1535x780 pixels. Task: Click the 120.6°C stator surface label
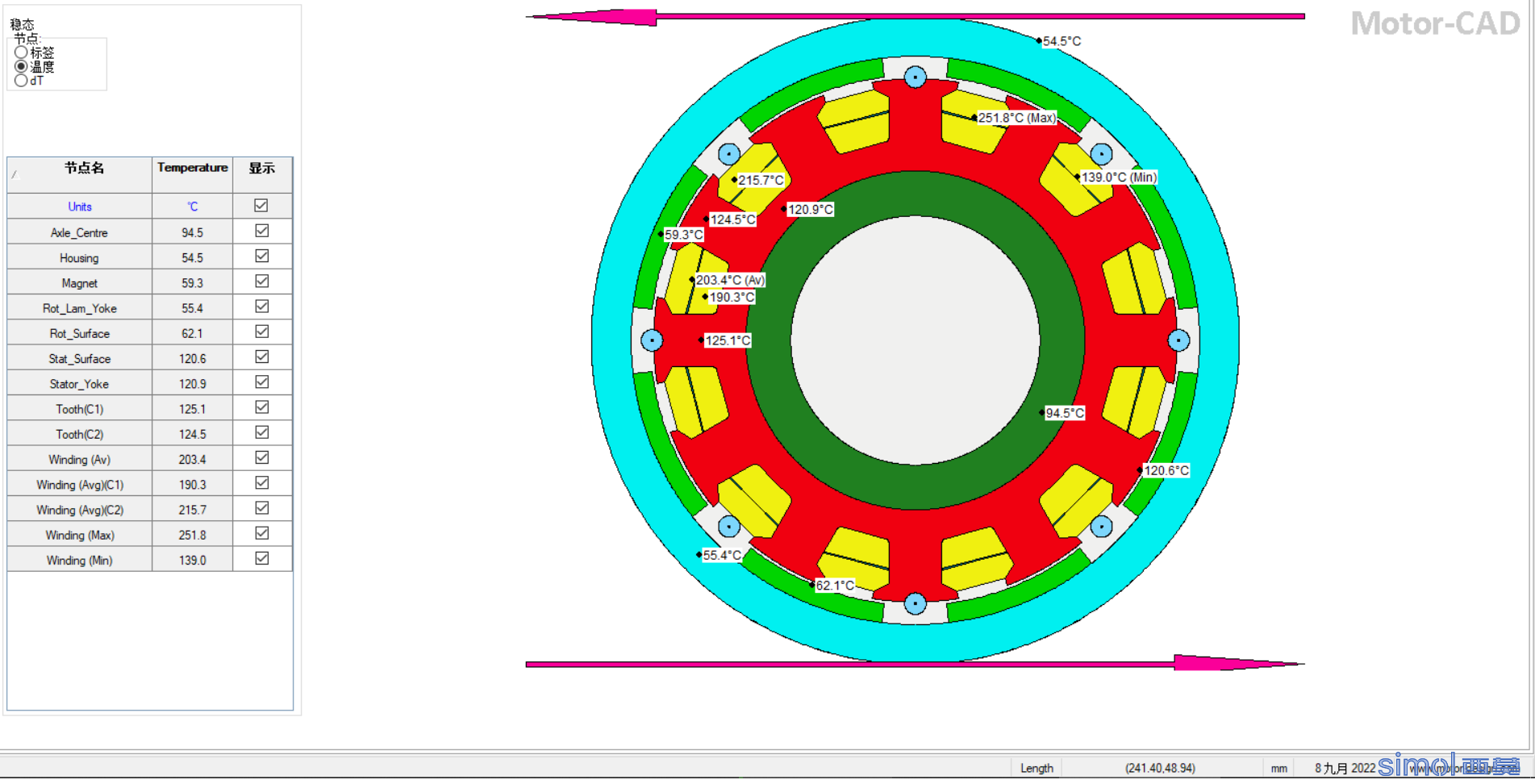(1166, 470)
